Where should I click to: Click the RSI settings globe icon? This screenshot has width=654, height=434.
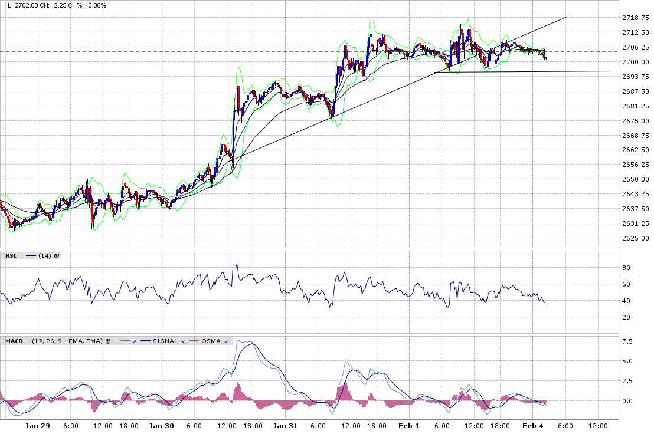tap(56, 256)
